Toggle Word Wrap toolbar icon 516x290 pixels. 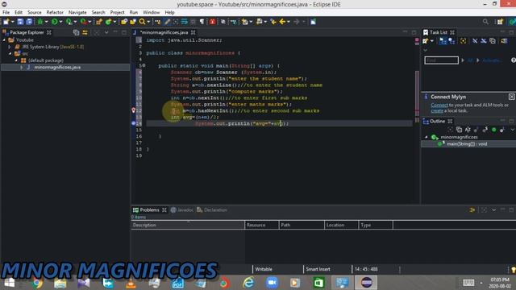(185, 22)
